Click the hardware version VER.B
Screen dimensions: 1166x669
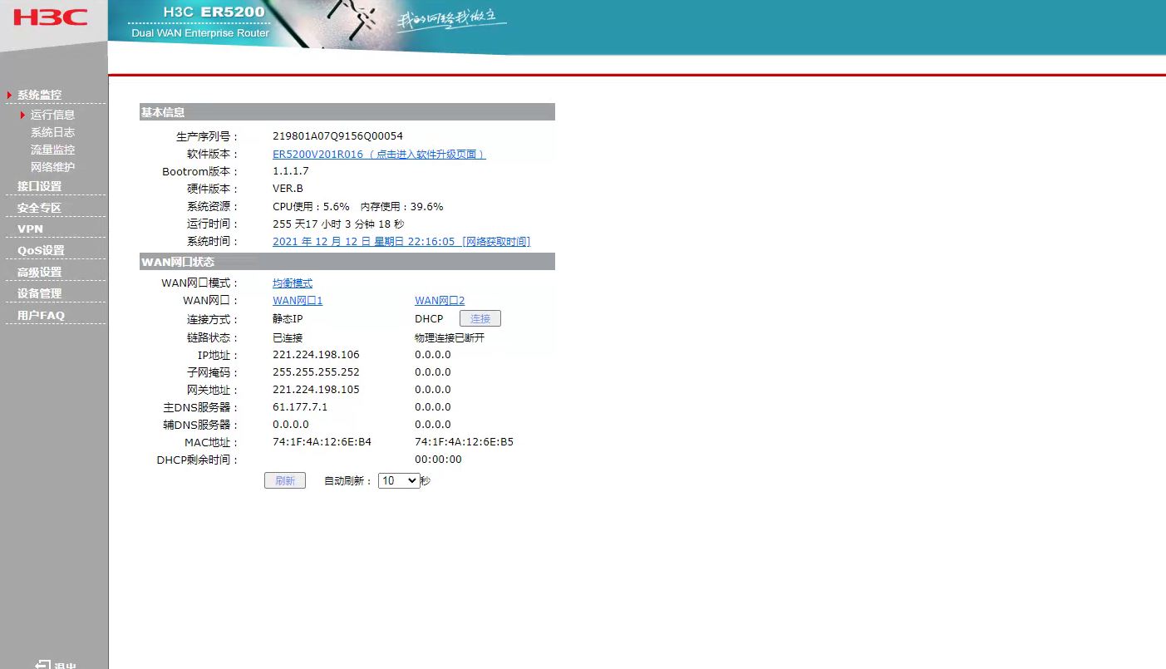[x=288, y=189]
